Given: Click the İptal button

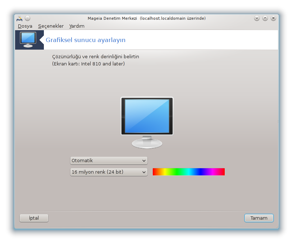Looking at the screenshot, I should coord(34,218).
